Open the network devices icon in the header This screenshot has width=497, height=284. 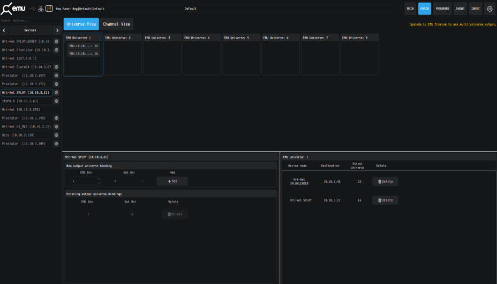pyautogui.click(x=41, y=9)
